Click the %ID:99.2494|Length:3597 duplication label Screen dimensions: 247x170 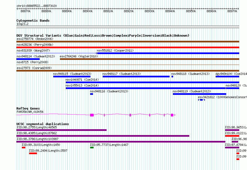click(x=48, y=151)
